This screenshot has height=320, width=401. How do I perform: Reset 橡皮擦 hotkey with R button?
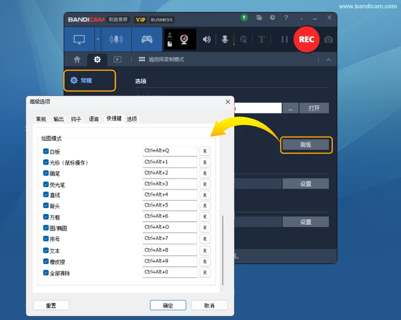tap(205, 262)
